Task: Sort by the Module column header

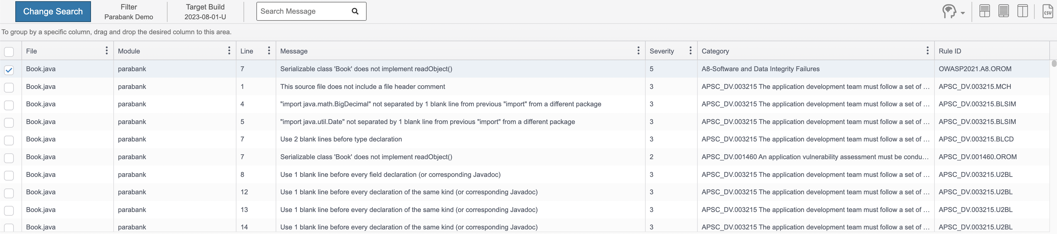Action: pyautogui.click(x=129, y=51)
